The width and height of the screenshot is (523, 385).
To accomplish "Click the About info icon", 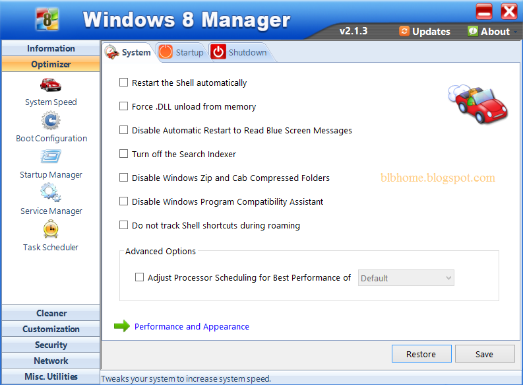I will pos(473,31).
